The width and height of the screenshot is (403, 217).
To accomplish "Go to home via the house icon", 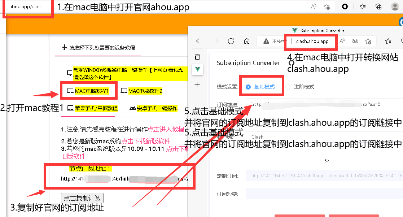I will [x=247, y=41].
